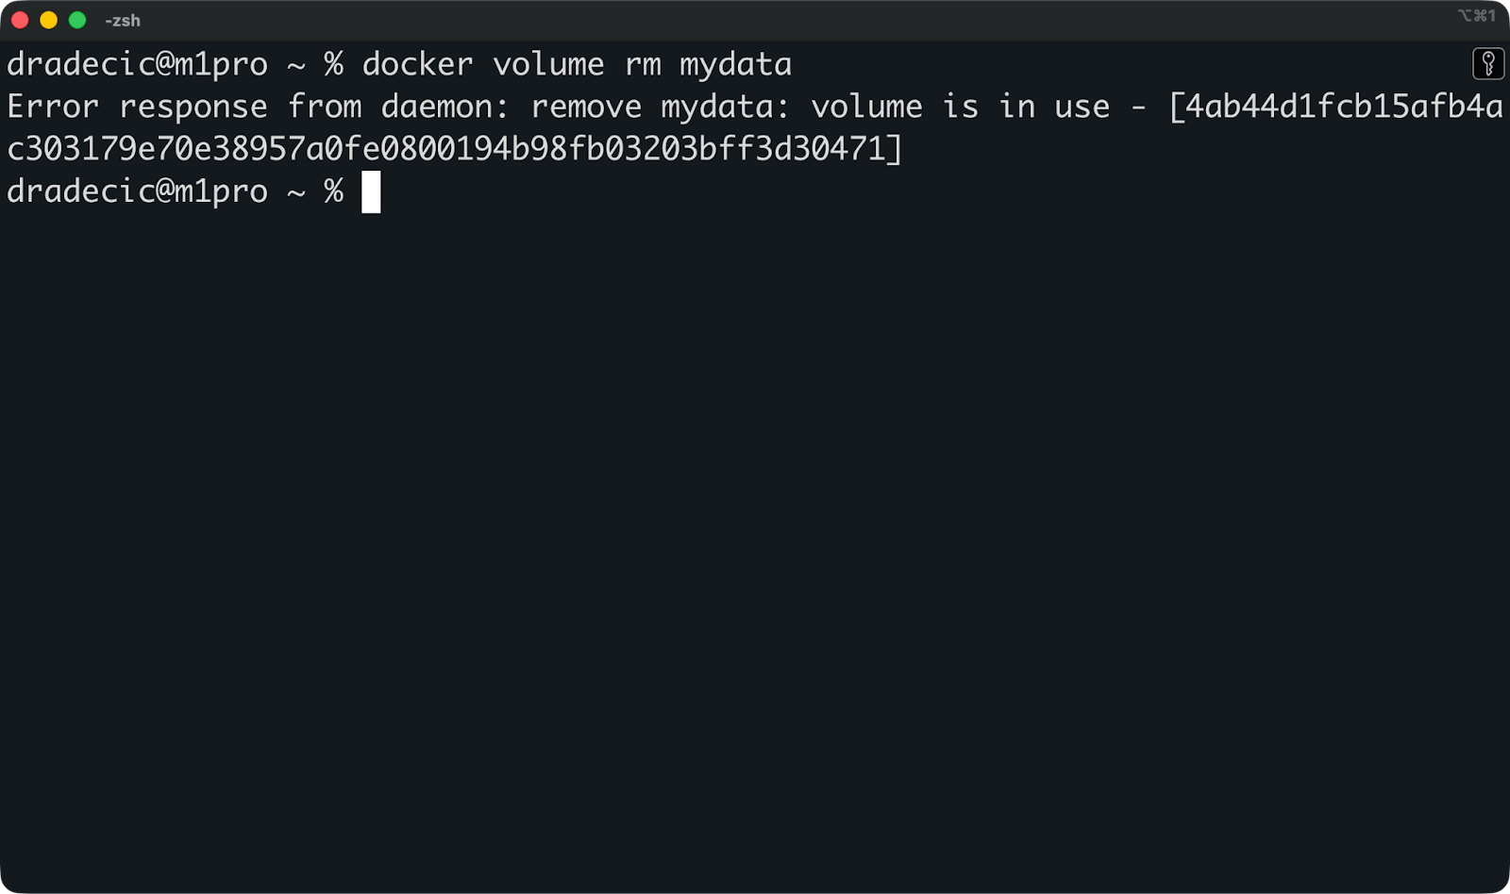
Task: Click the percent sign of the zsh prompt
Action: (x=332, y=63)
